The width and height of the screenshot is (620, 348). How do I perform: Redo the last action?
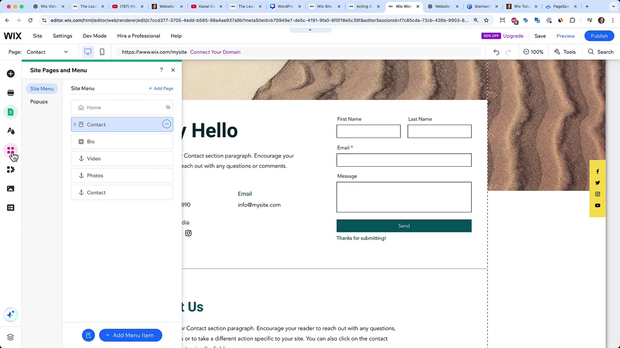(508, 52)
